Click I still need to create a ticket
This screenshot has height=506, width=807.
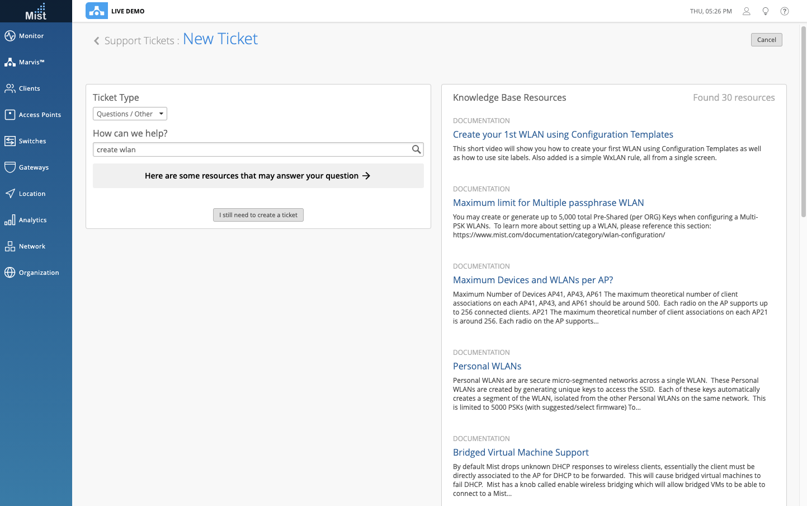(258, 215)
